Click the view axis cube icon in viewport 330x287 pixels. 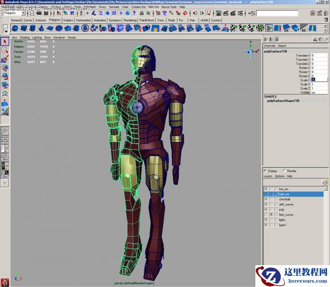point(251,51)
